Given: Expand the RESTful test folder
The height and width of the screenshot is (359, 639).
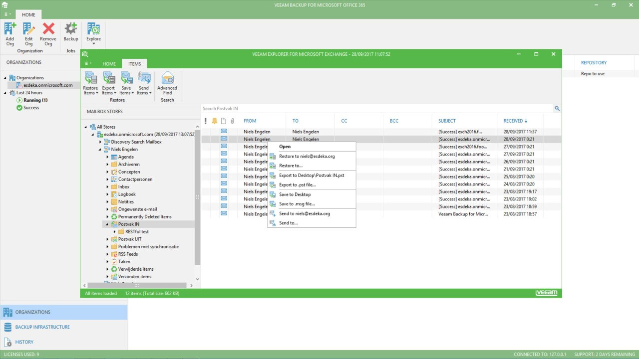Looking at the screenshot, I should coord(114,231).
